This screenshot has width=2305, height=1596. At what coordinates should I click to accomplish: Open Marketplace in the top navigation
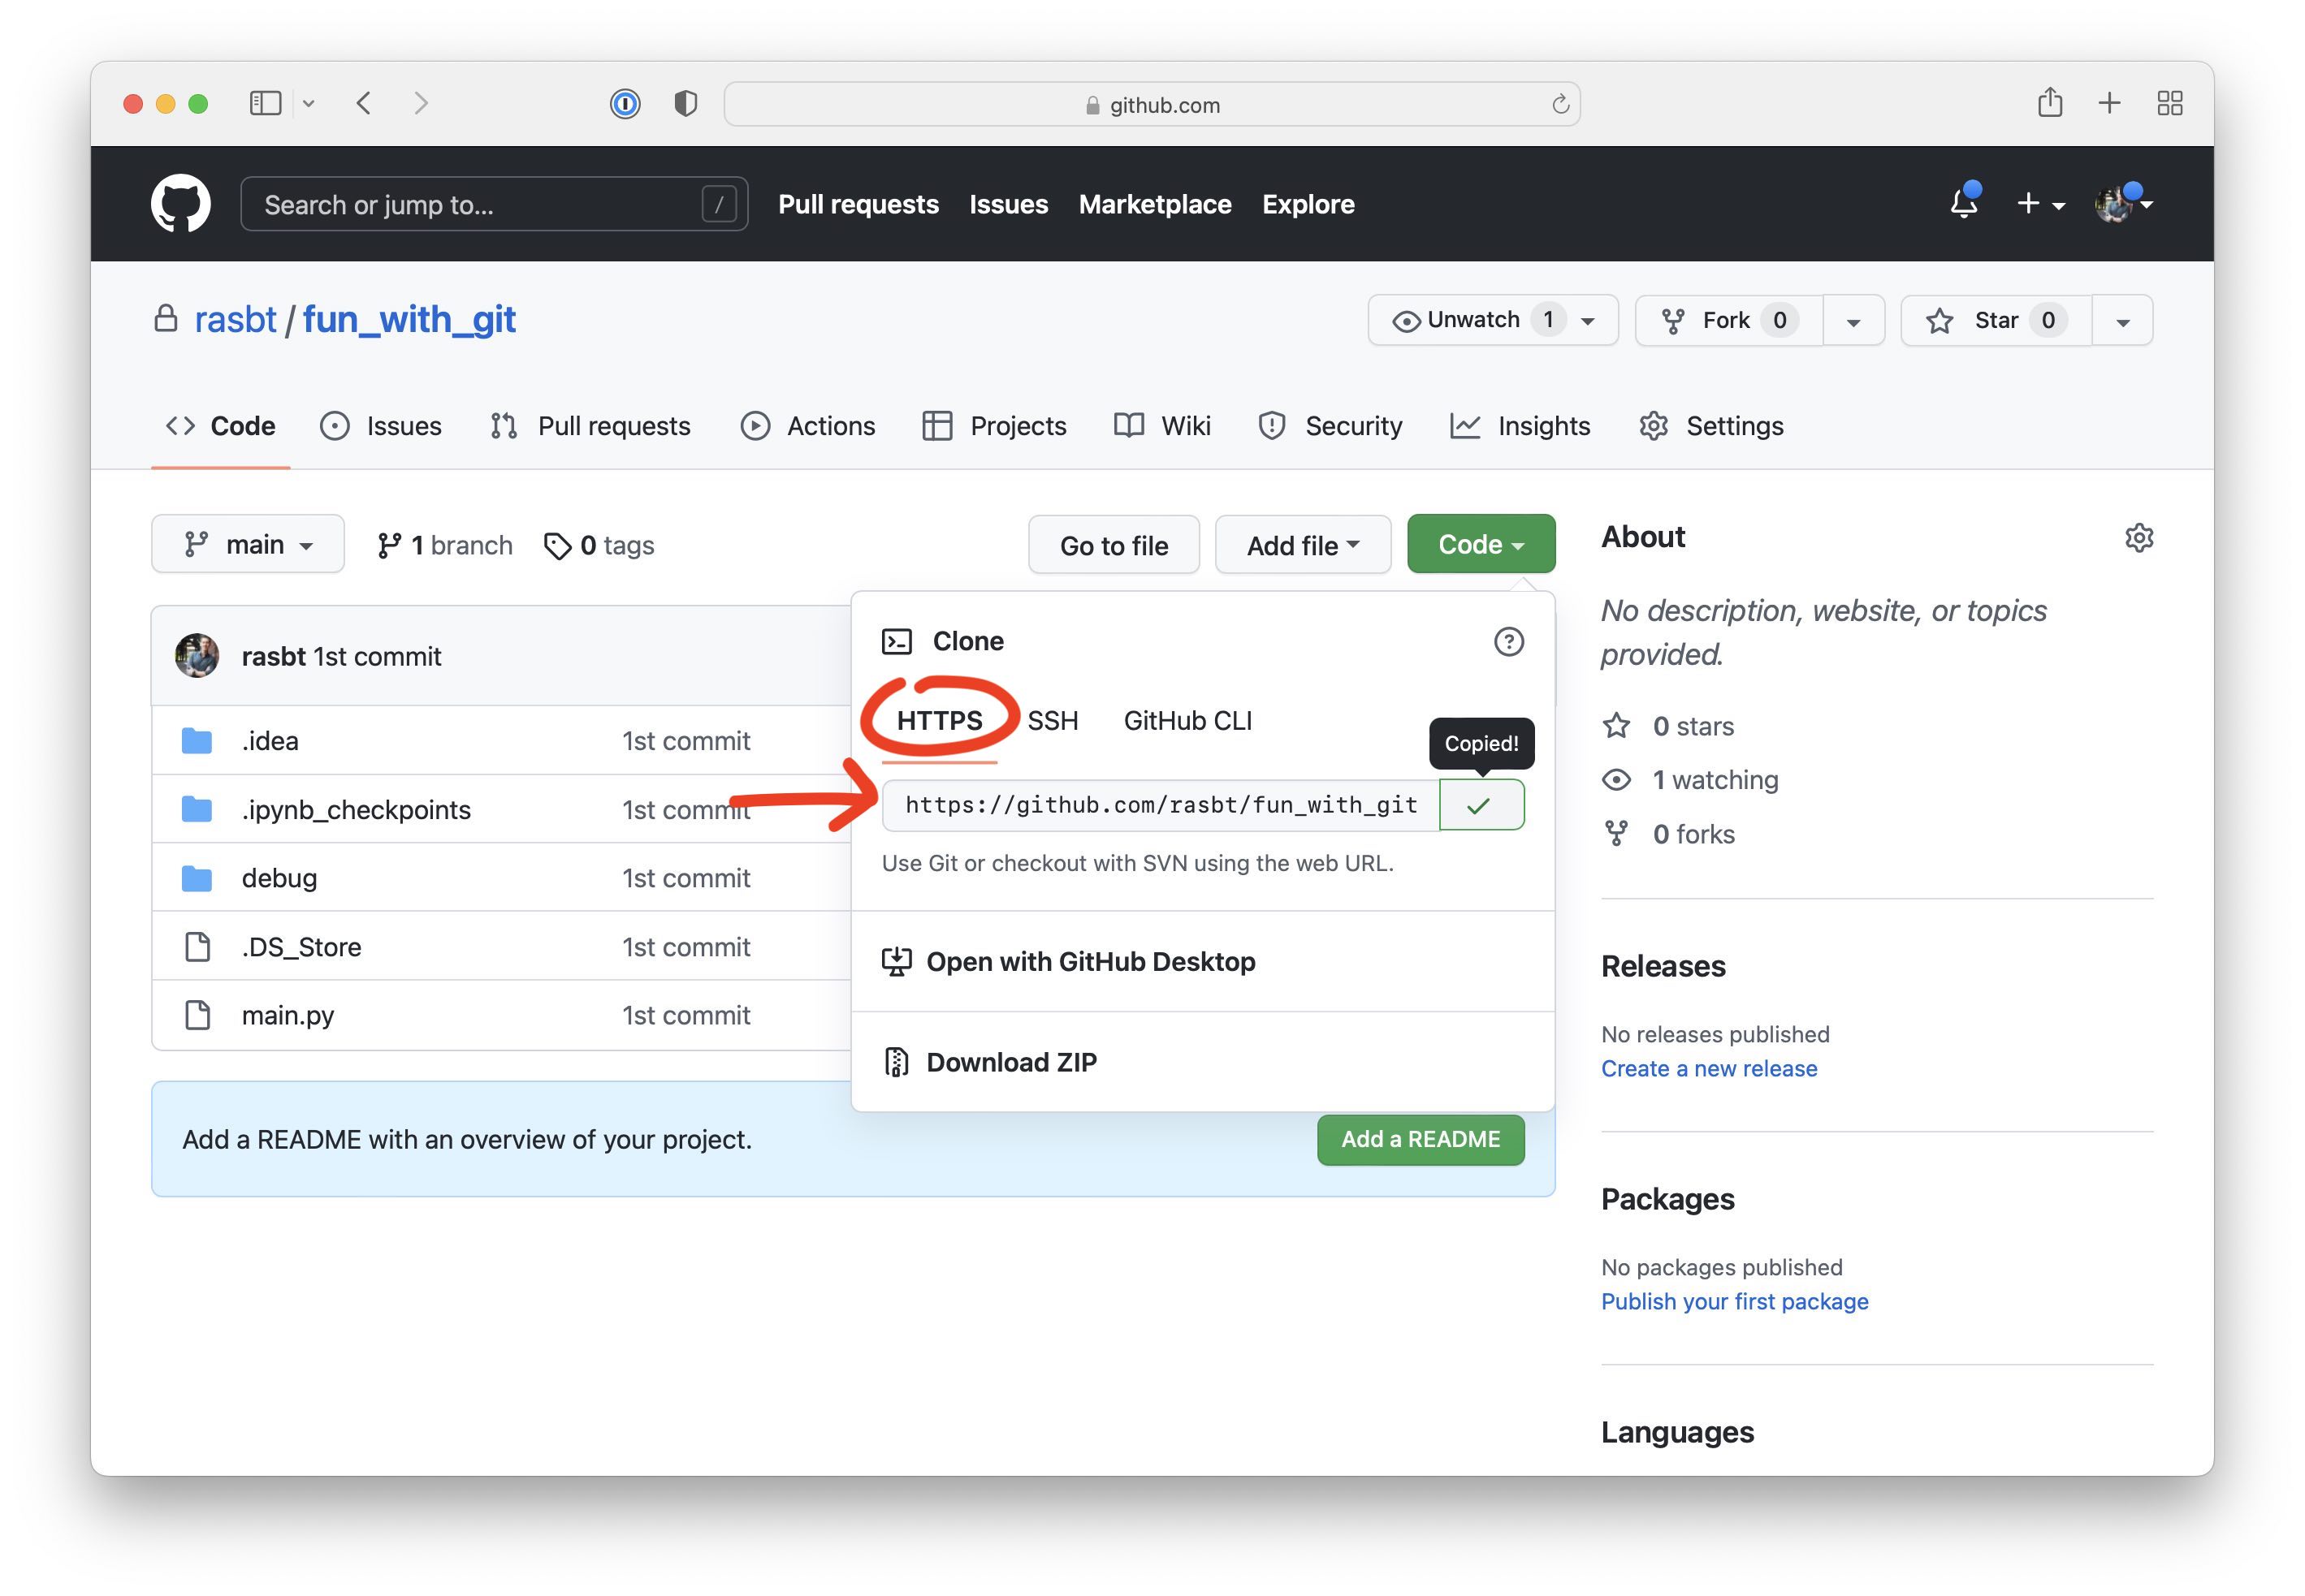pyautogui.click(x=1154, y=204)
